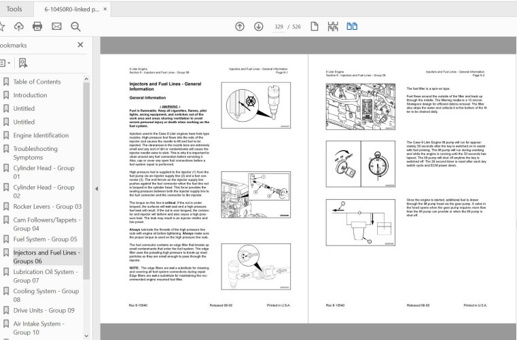Click bookmark icon beside Drive Units

(x=6, y=310)
